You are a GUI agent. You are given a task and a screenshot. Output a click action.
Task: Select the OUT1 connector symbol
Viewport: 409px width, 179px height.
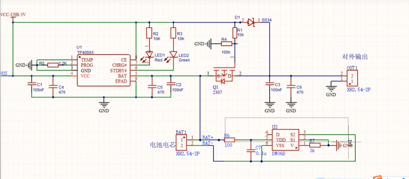tap(352, 78)
